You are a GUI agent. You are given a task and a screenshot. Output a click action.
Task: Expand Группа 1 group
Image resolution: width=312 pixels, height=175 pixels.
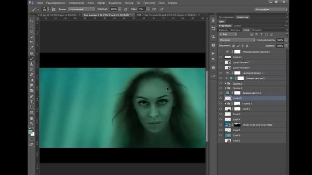(x=225, y=104)
